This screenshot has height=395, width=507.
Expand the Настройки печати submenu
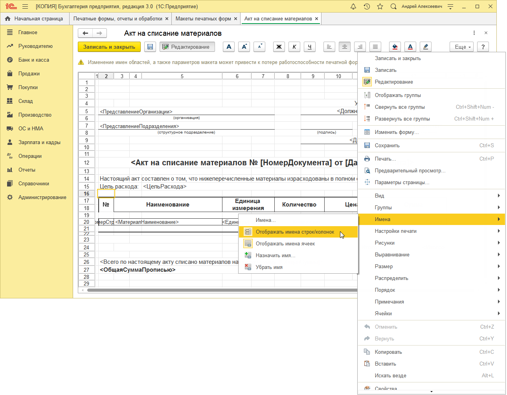pos(432,231)
